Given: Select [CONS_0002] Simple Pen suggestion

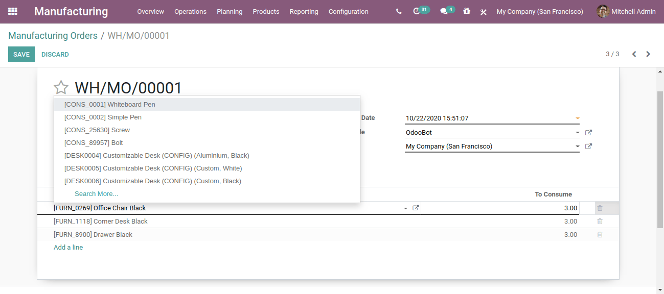Looking at the screenshot, I should tap(207, 117).
